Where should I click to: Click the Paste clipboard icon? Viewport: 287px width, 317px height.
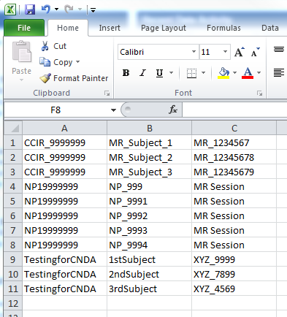(22, 52)
